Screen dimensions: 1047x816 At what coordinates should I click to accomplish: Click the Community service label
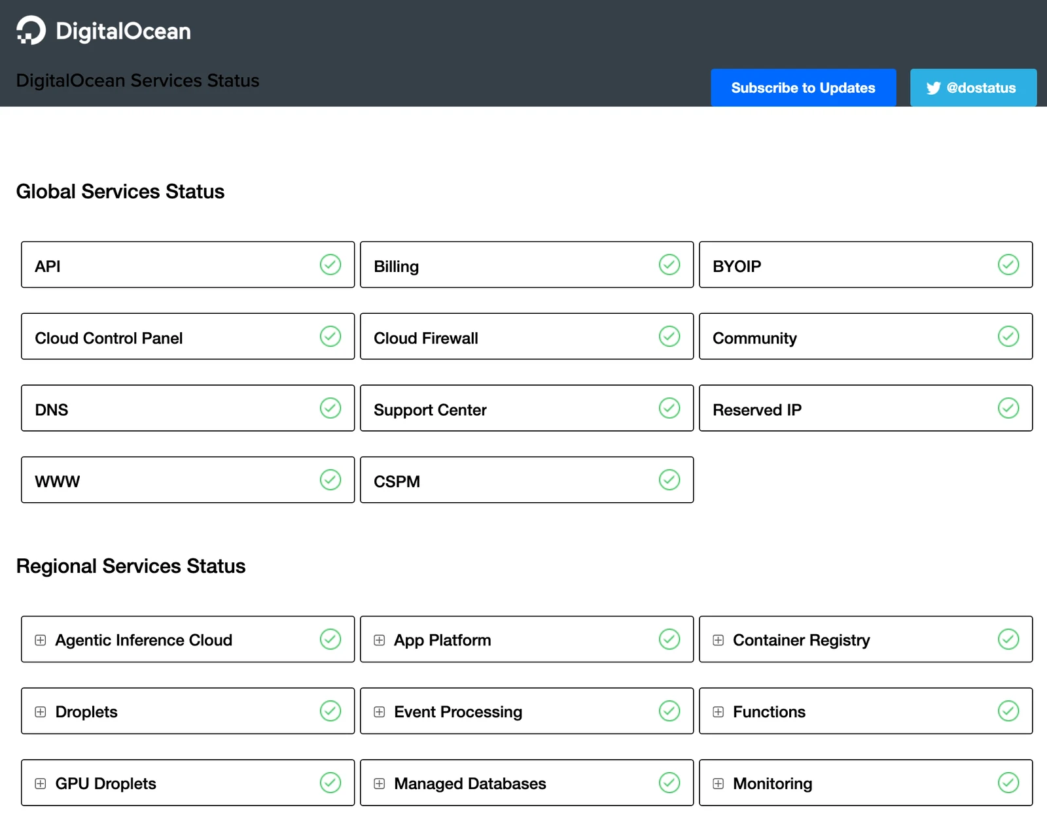[754, 338]
